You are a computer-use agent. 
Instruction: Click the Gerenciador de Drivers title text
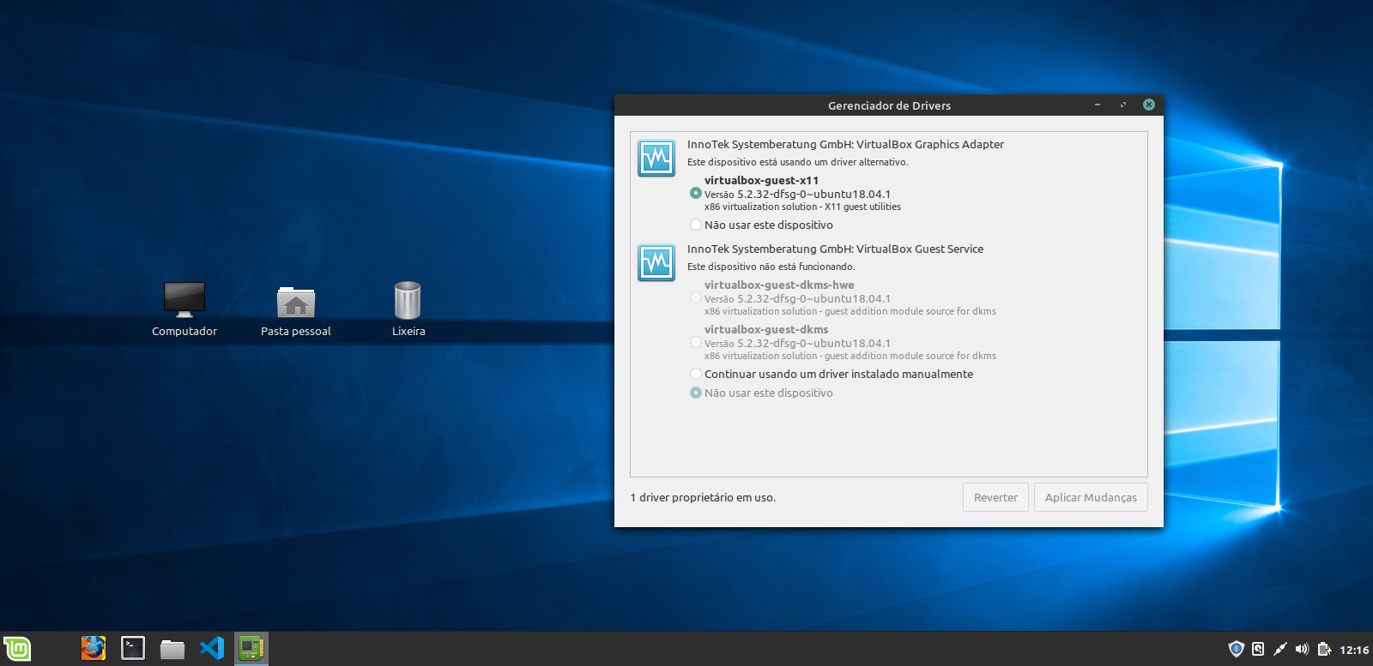click(x=889, y=105)
